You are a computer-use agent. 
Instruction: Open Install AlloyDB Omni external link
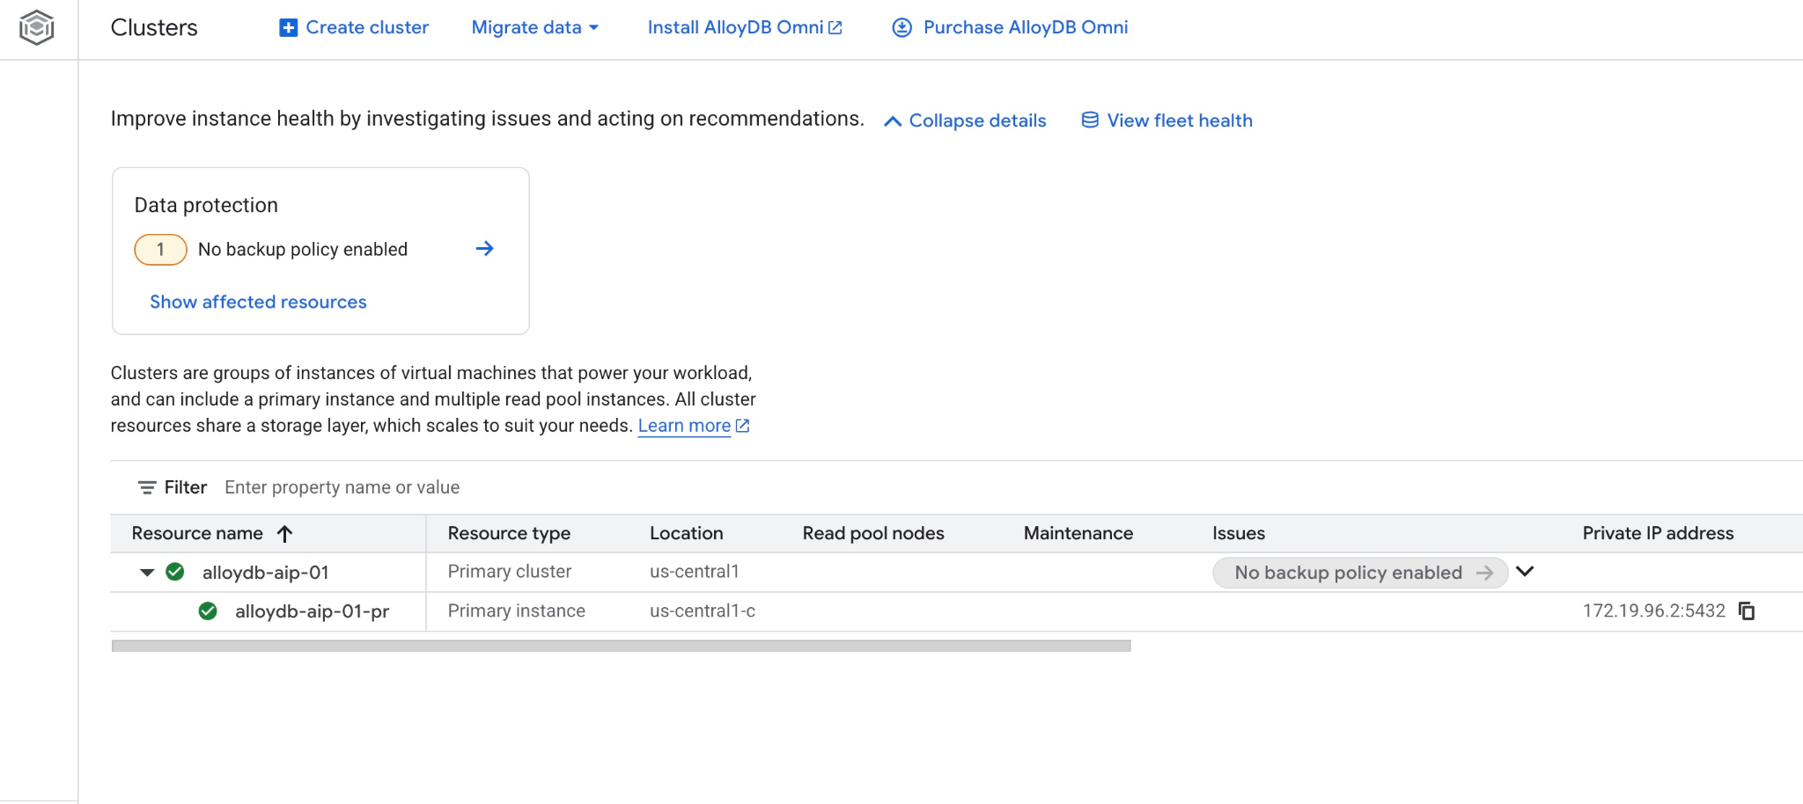pos(744,28)
